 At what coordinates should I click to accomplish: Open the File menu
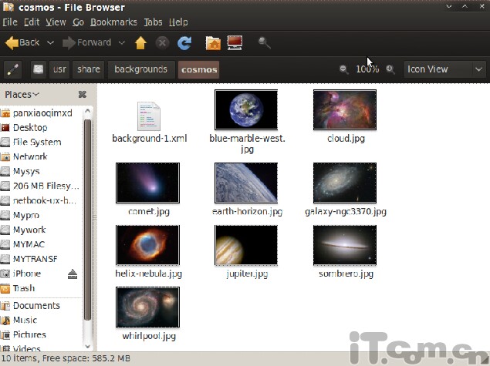10,22
